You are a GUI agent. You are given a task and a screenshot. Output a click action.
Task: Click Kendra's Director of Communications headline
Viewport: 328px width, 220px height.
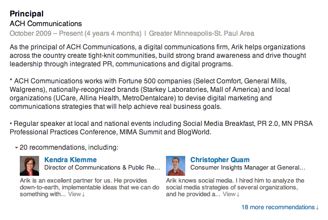coord(103,167)
